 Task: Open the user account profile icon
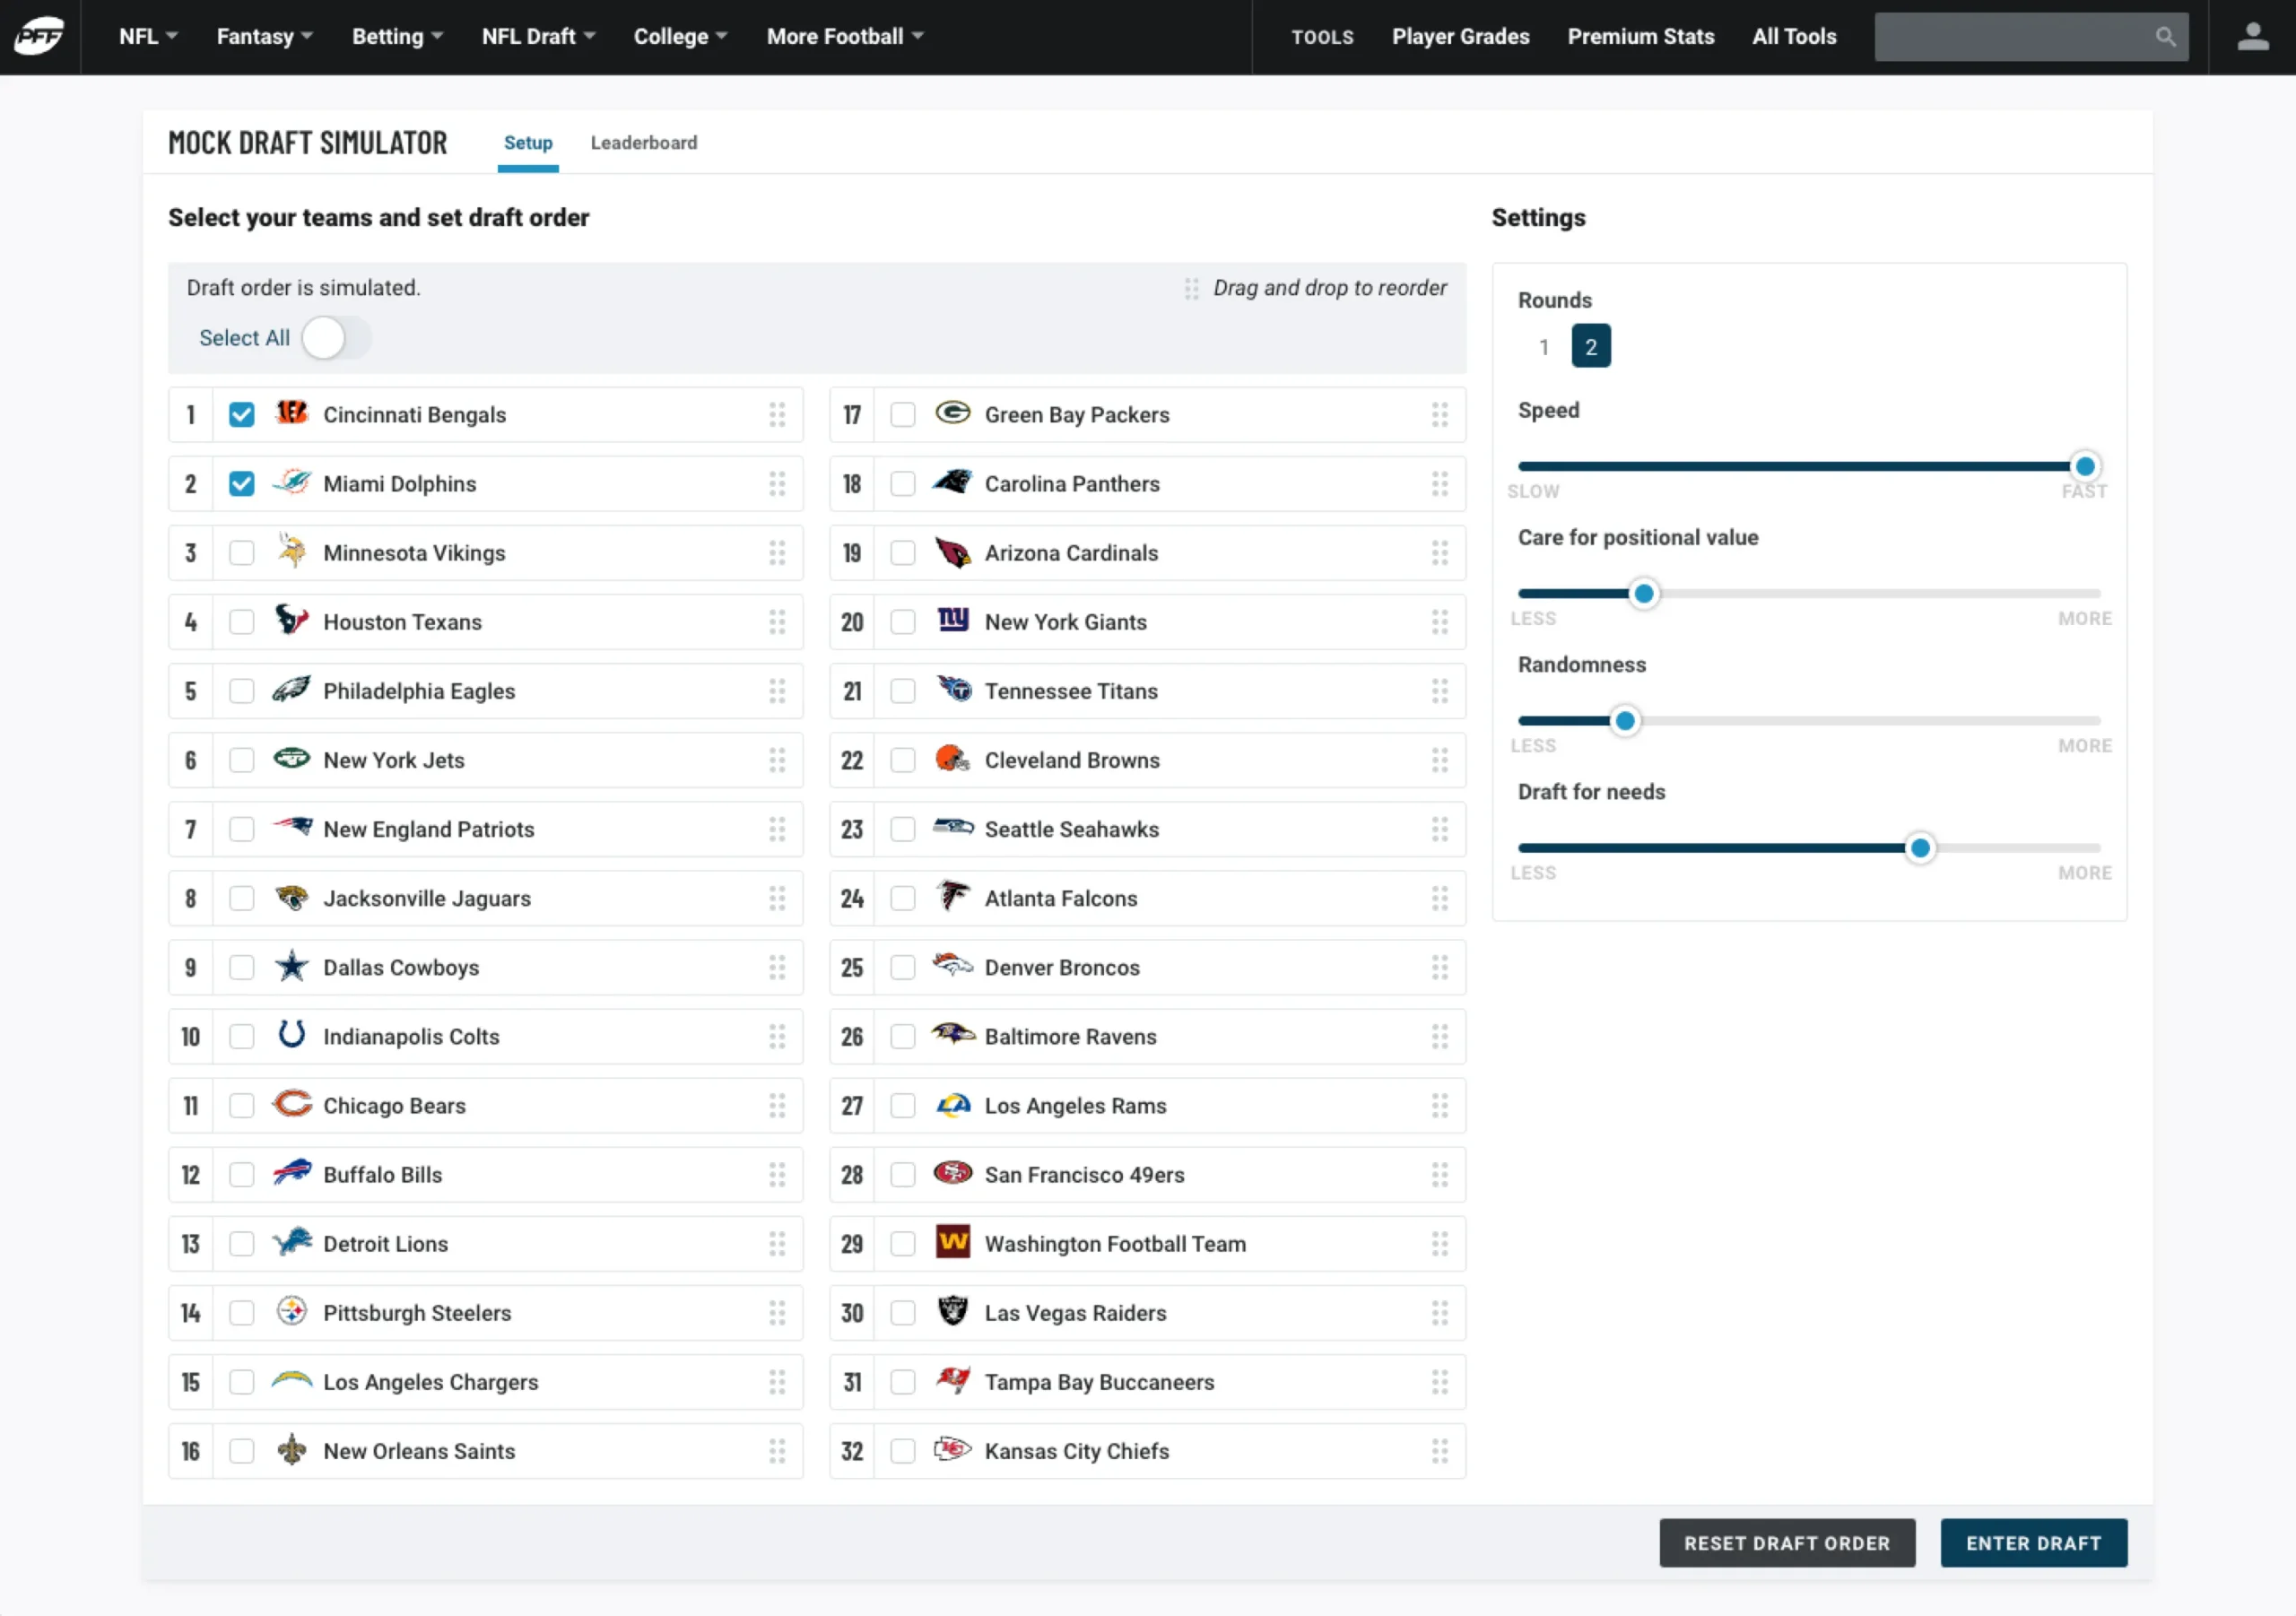point(2252,37)
